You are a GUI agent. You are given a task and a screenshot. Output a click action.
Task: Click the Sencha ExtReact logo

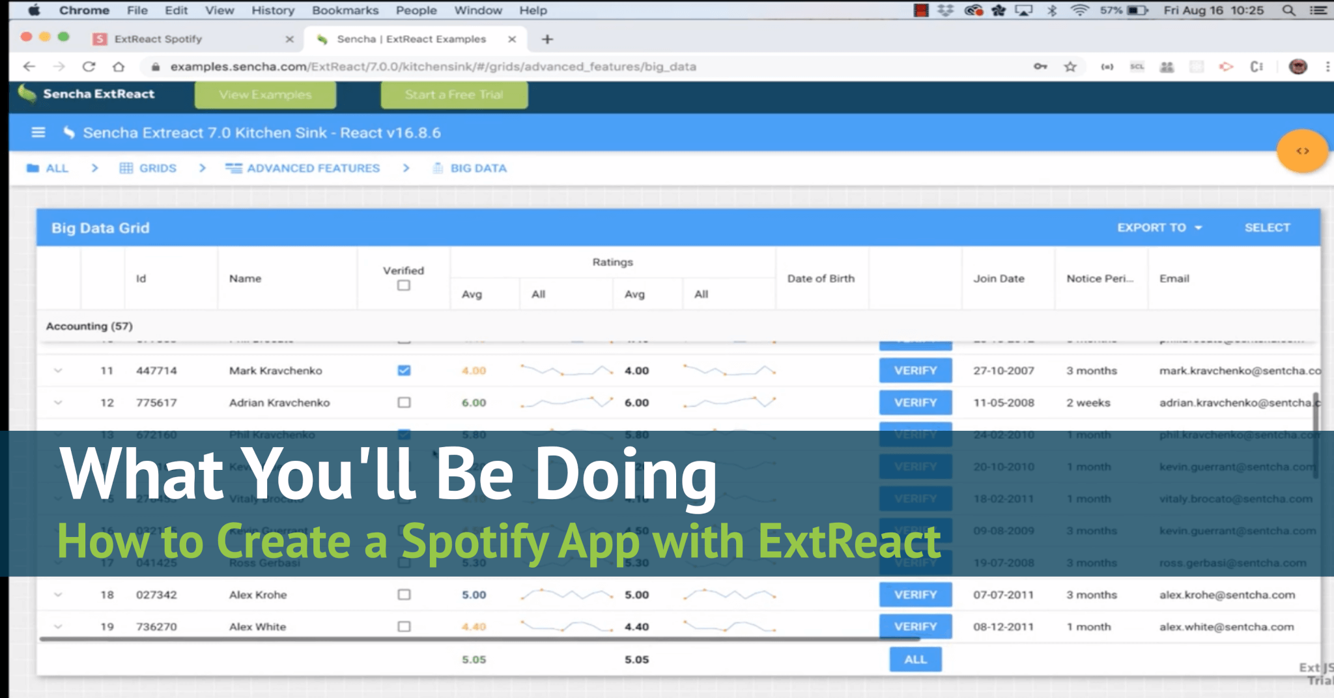[x=87, y=94]
